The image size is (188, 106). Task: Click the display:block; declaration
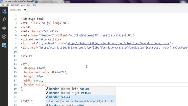(x=35, y=68)
